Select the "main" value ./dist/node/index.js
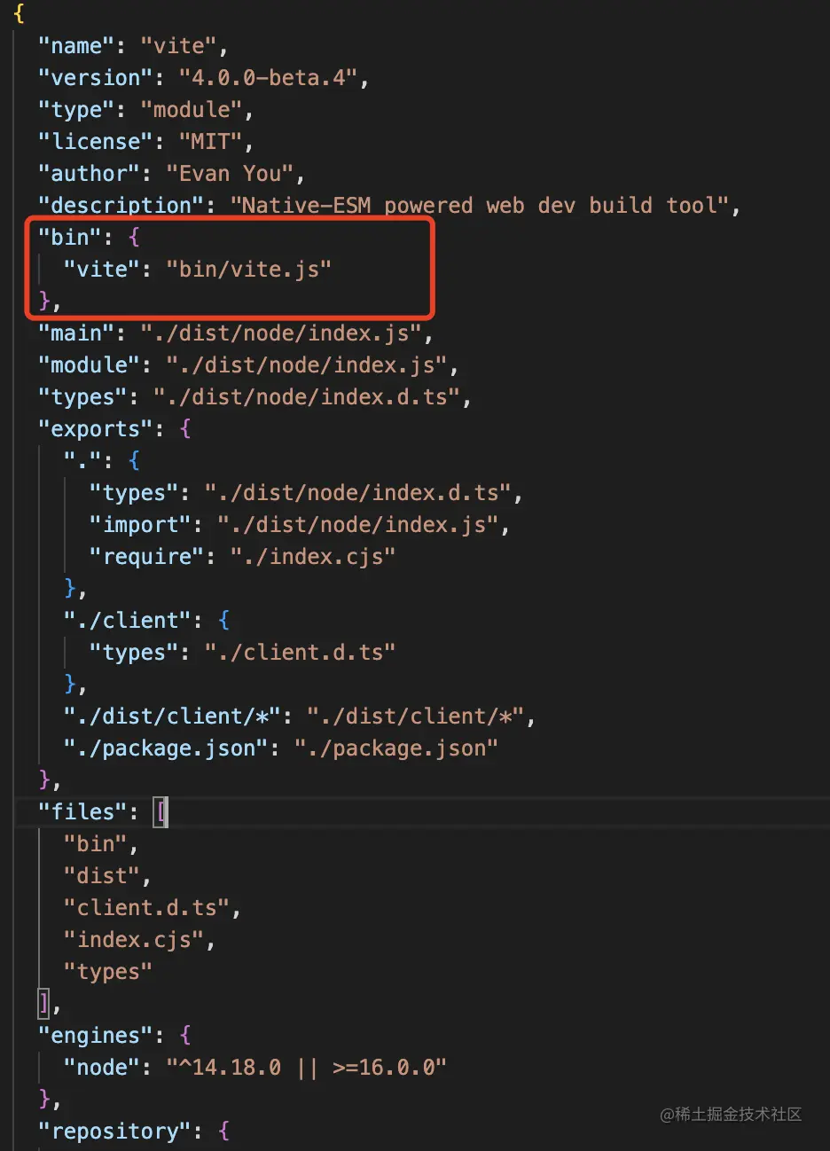 (281, 333)
